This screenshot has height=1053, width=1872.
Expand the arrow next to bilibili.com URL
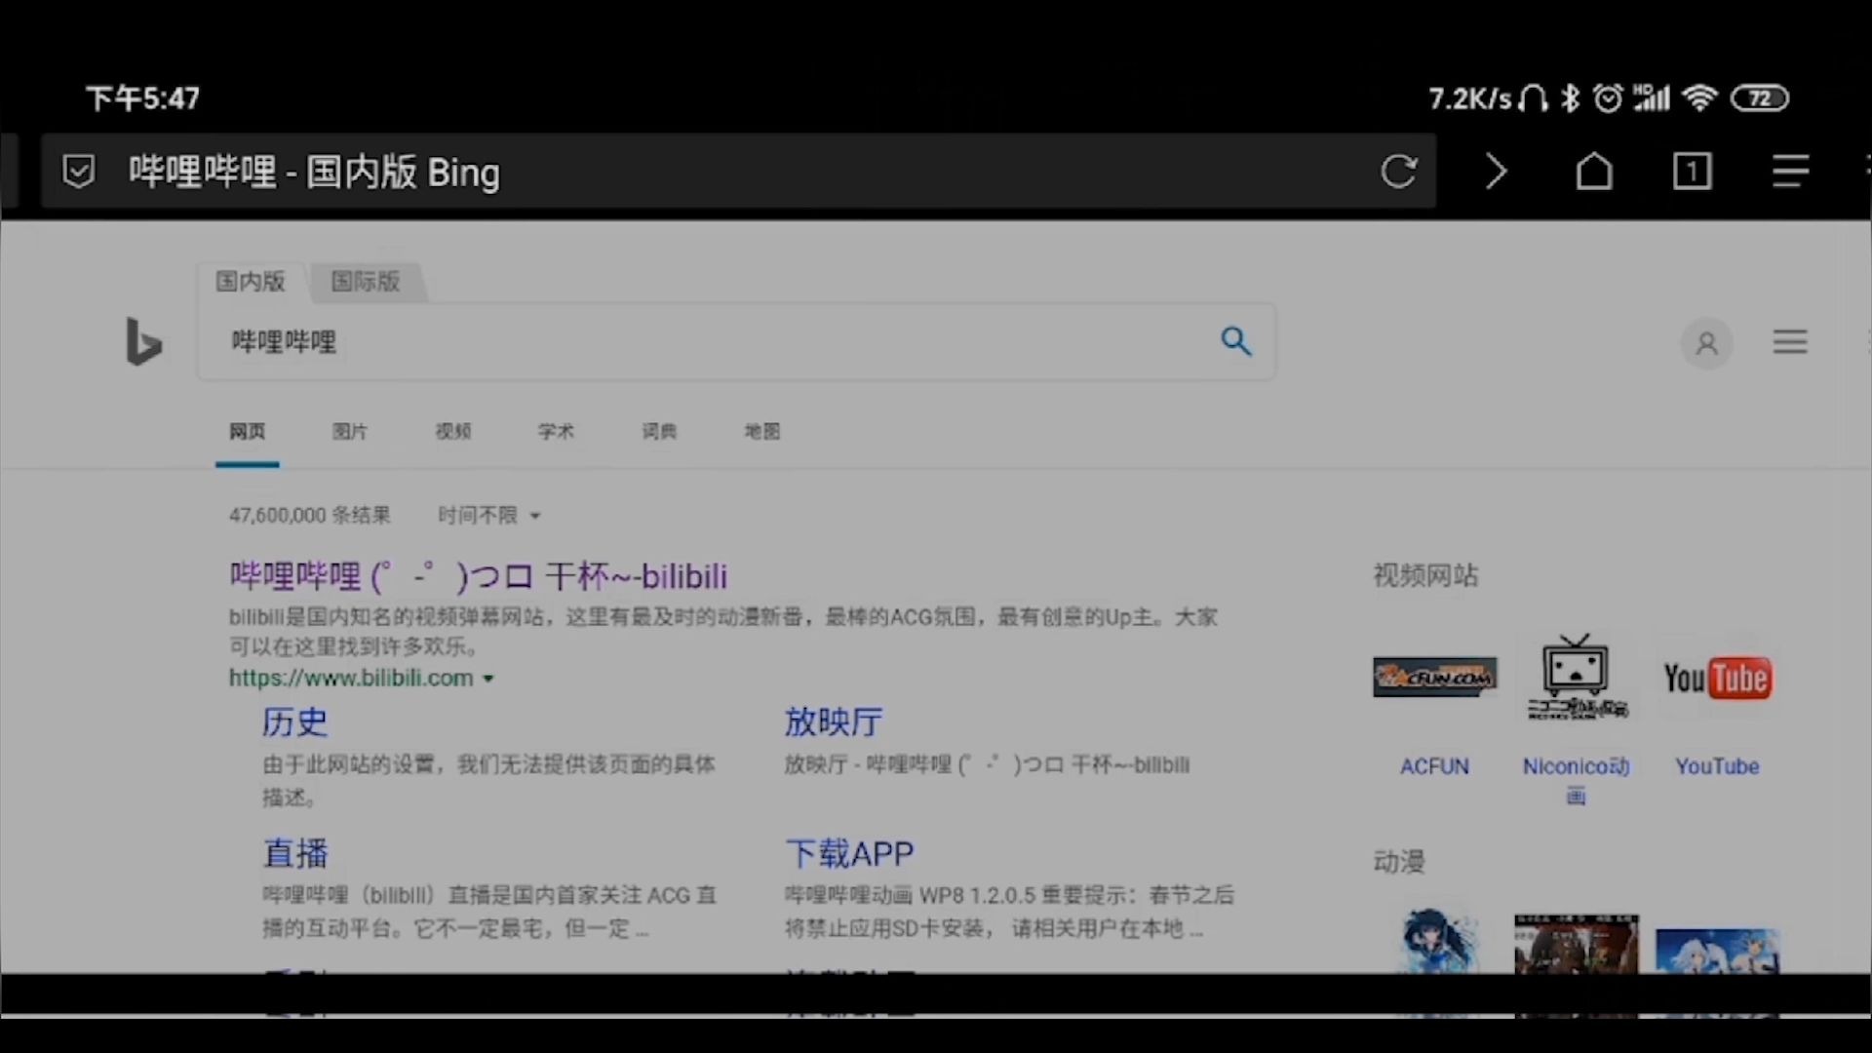pyautogui.click(x=488, y=679)
